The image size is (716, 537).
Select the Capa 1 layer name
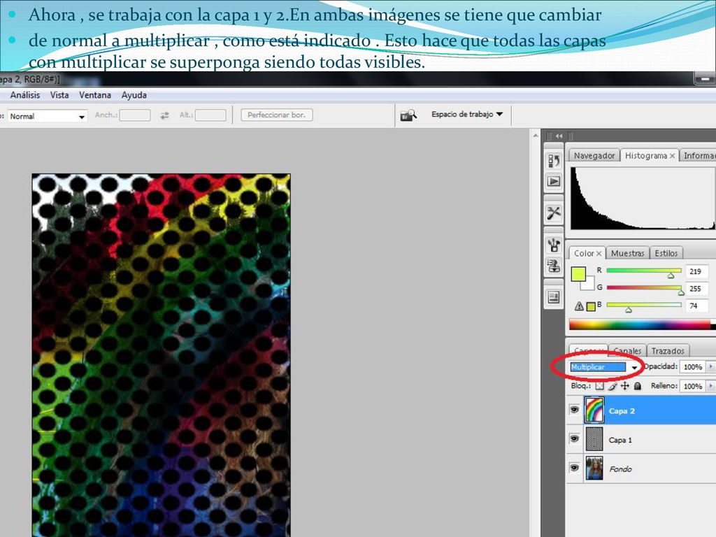point(620,441)
